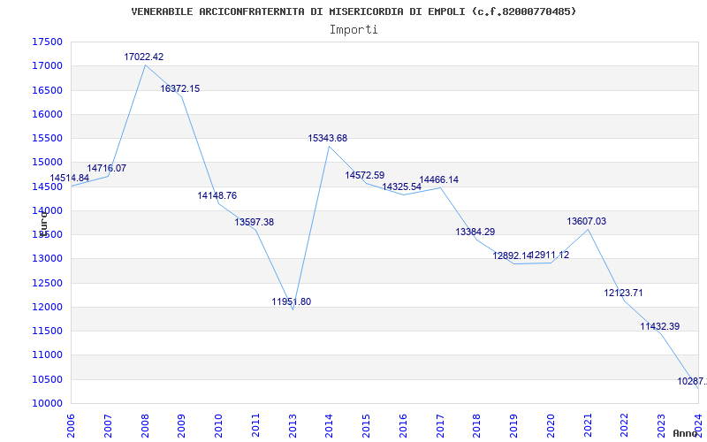Image resolution: width=707 pixels, height=442 pixels.
Task: Click the data label 13384.29
Action: [475, 232]
